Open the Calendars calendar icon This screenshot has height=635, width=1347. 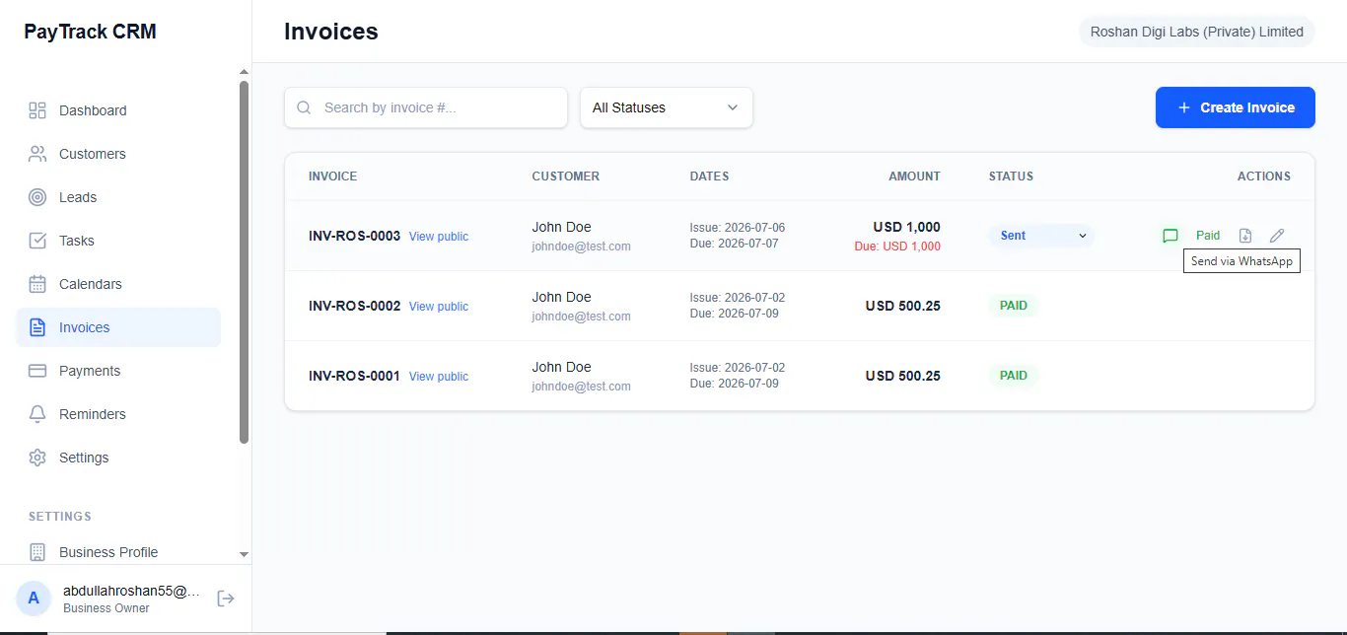click(37, 284)
